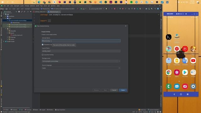
Task: Open Google Translate app on phone mirror
Action: (x=185, y=61)
